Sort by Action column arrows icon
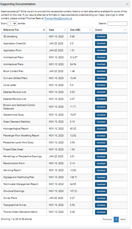The height and width of the screenshot is (229, 132). click(125, 30)
